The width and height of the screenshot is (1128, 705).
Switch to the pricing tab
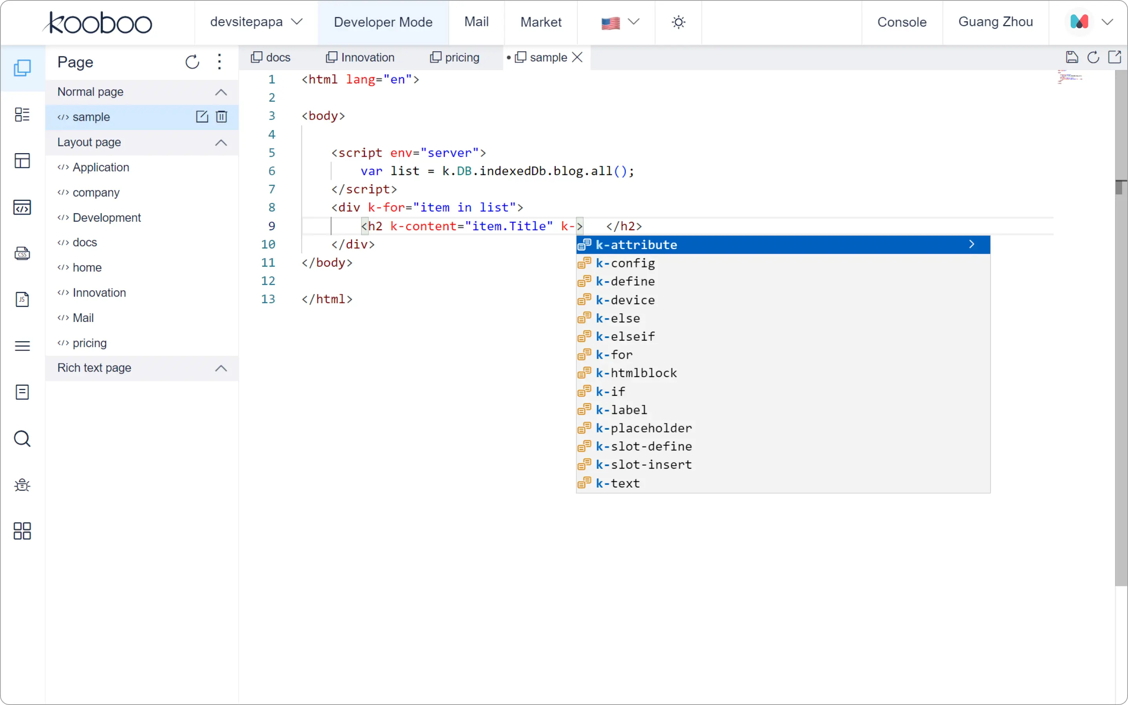pos(455,57)
